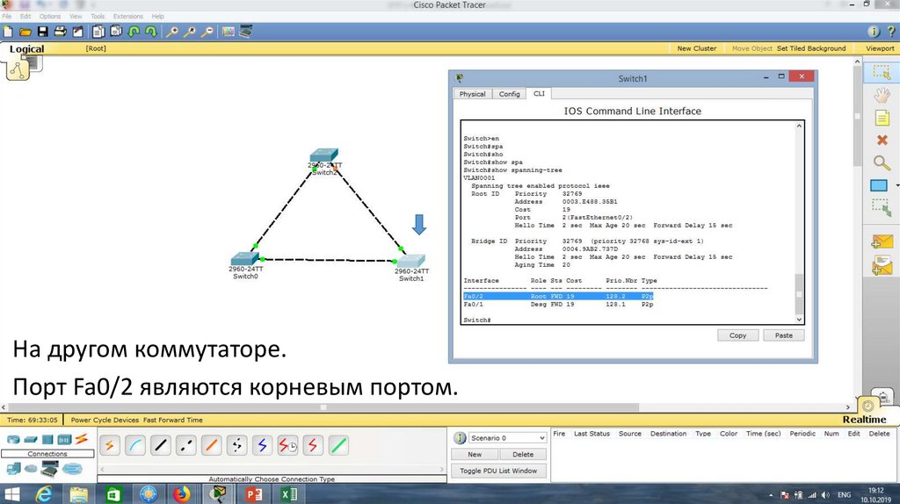The width and height of the screenshot is (900, 504).
Task: Pick the automatic lightning connection type
Action: point(110,445)
